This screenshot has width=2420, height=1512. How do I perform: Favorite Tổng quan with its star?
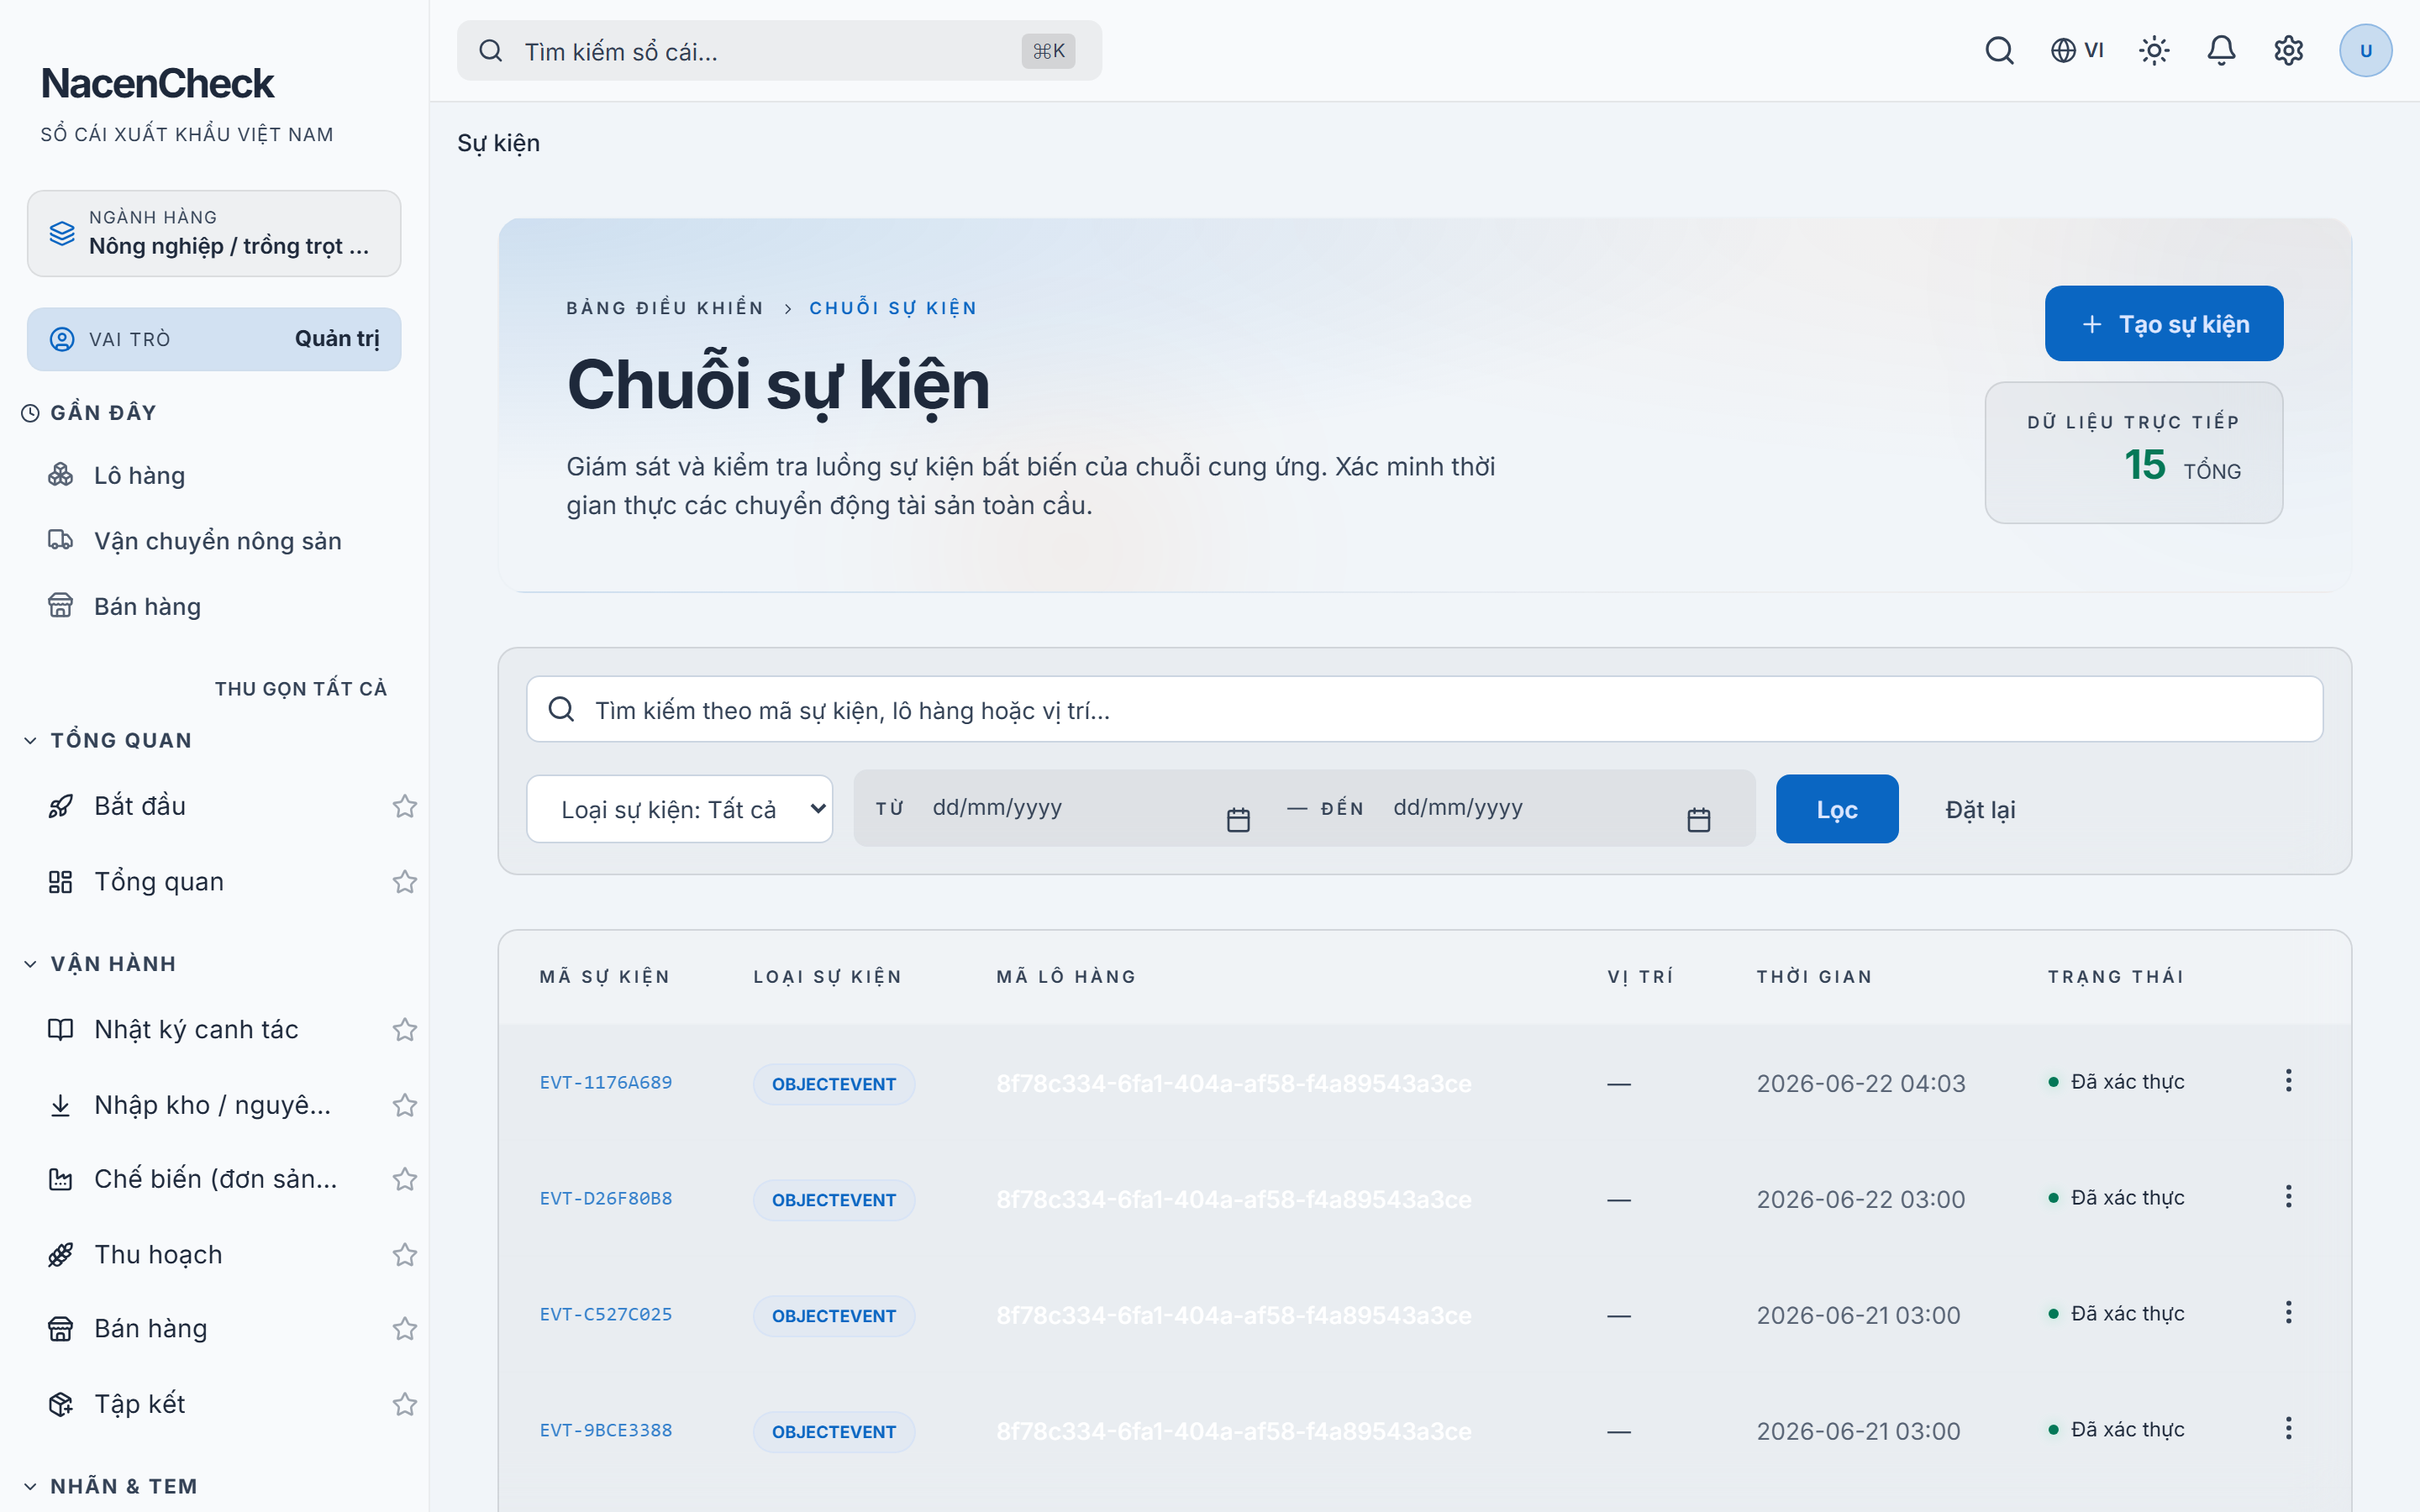[x=404, y=881]
